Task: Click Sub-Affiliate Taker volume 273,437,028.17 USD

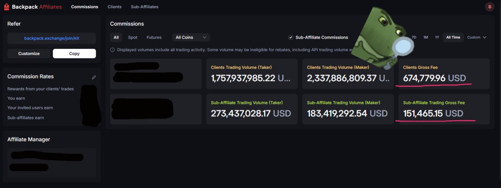Action: (251, 113)
